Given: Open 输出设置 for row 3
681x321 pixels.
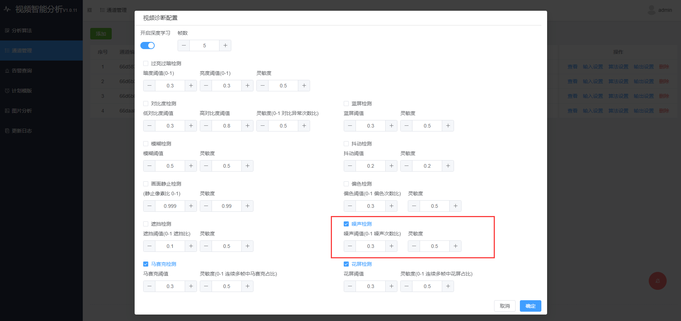Looking at the screenshot, I should coord(644,96).
